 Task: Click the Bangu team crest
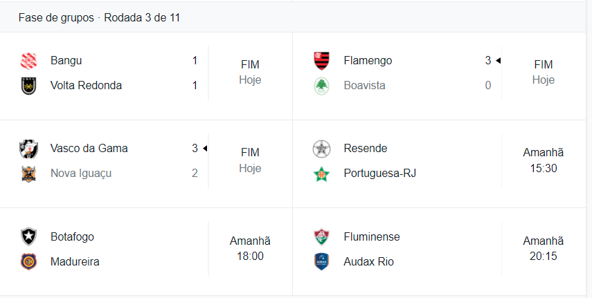tap(28, 61)
